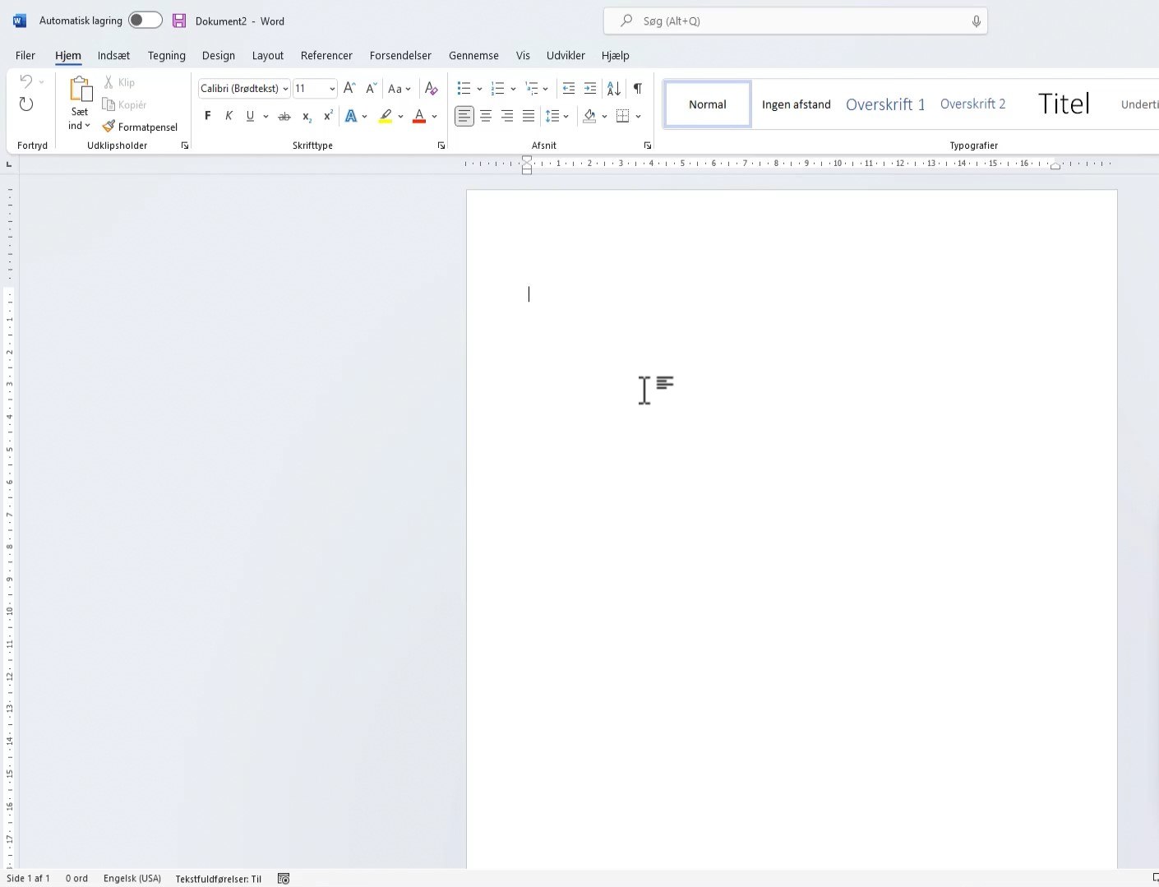
Task: Apply yellow text highlight color
Action: point(386,116)
